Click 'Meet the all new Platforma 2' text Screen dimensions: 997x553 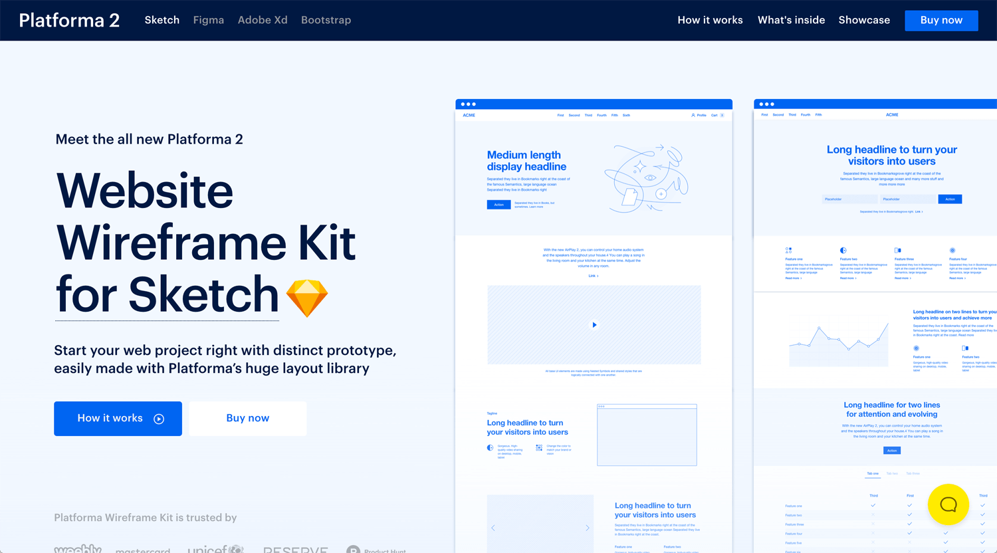(150, 140)
